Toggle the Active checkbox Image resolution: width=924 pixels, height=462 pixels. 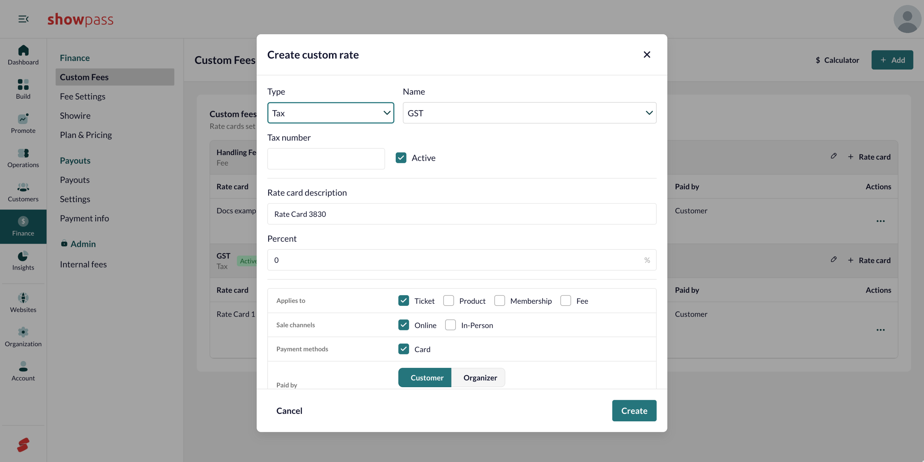pyautogui.click(x=401, y=158)
